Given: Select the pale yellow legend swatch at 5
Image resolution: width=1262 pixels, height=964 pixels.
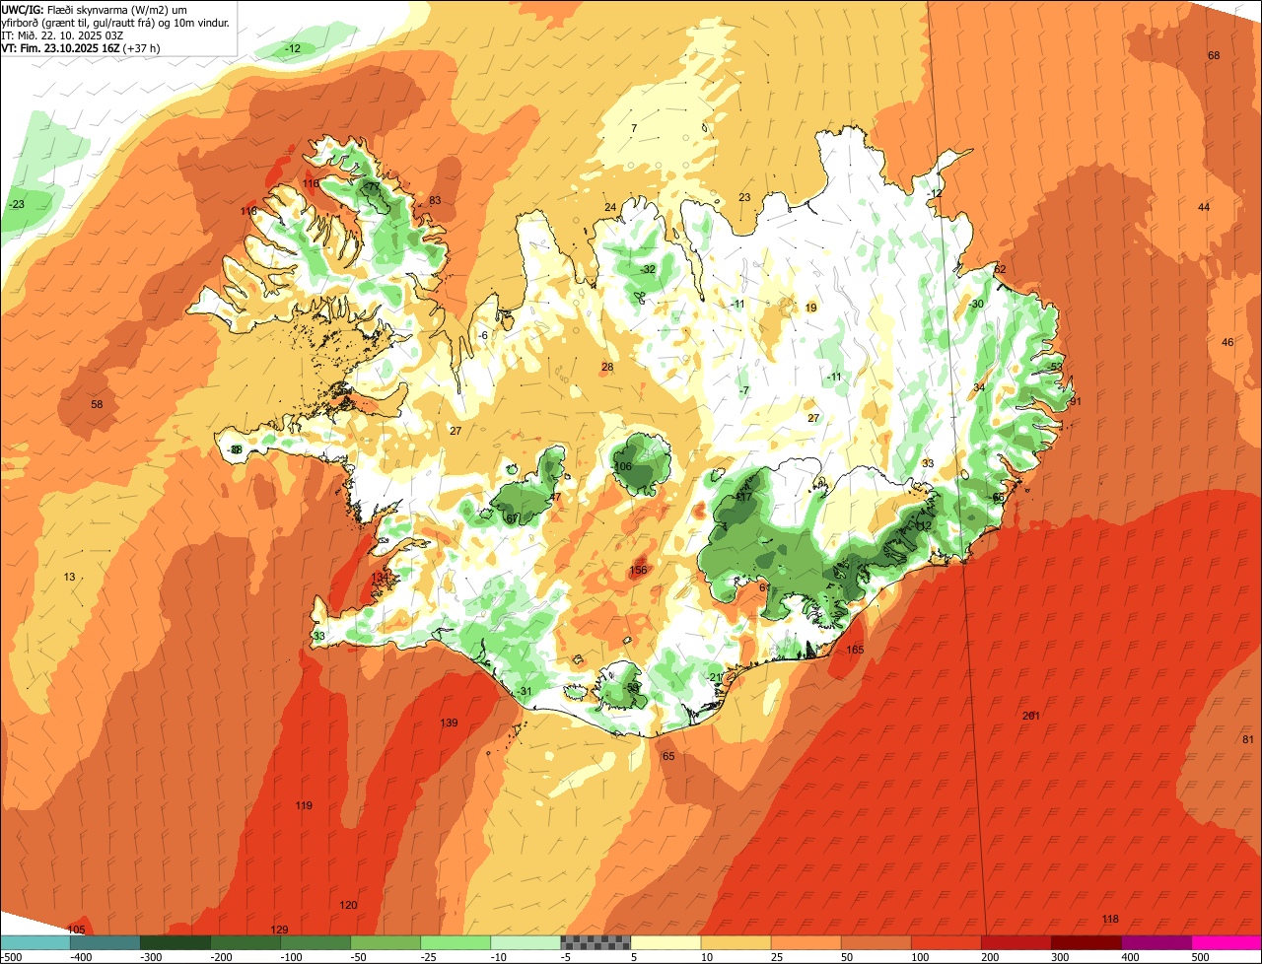Looking at the screenshot, I should (x=666, y=942).
